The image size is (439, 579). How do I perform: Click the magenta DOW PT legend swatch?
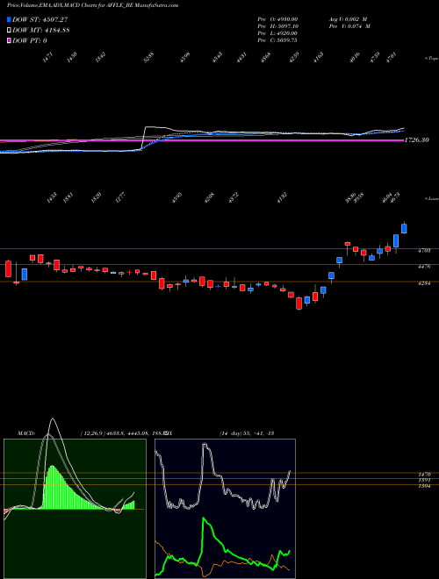[x=9, y=40]
